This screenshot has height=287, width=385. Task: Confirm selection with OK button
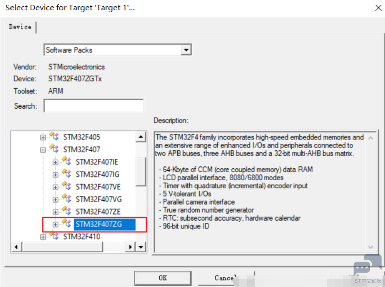[x=163, y=278]
